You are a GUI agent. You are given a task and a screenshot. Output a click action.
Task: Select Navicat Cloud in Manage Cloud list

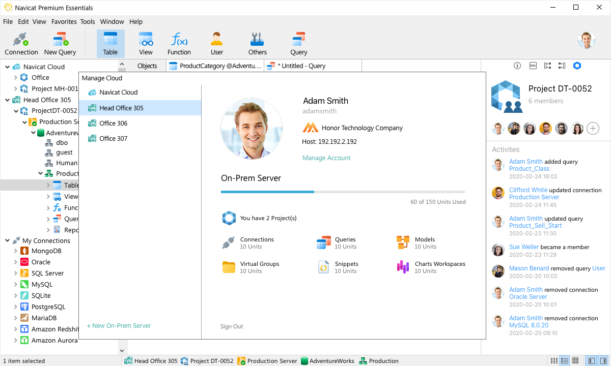point(140,93)
